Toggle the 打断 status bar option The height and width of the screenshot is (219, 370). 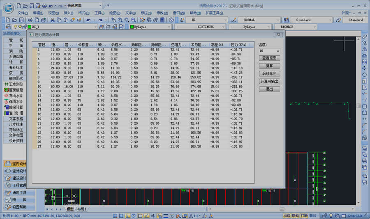[304, 215]
